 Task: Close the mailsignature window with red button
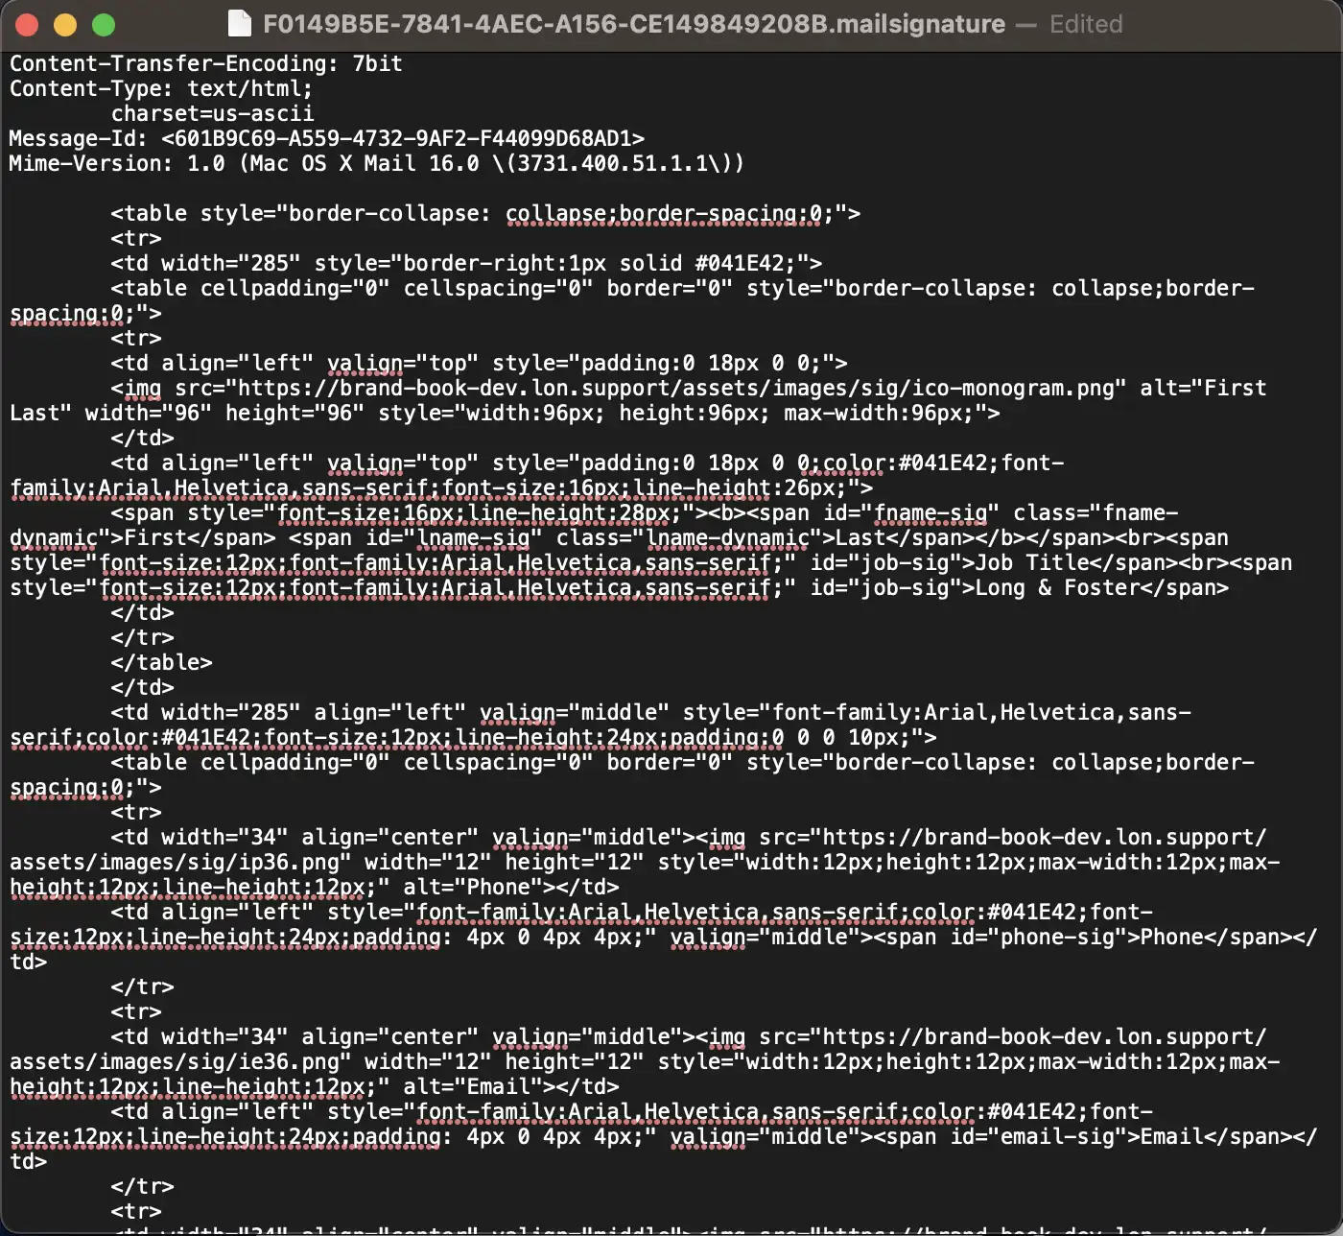click(27, 25)
